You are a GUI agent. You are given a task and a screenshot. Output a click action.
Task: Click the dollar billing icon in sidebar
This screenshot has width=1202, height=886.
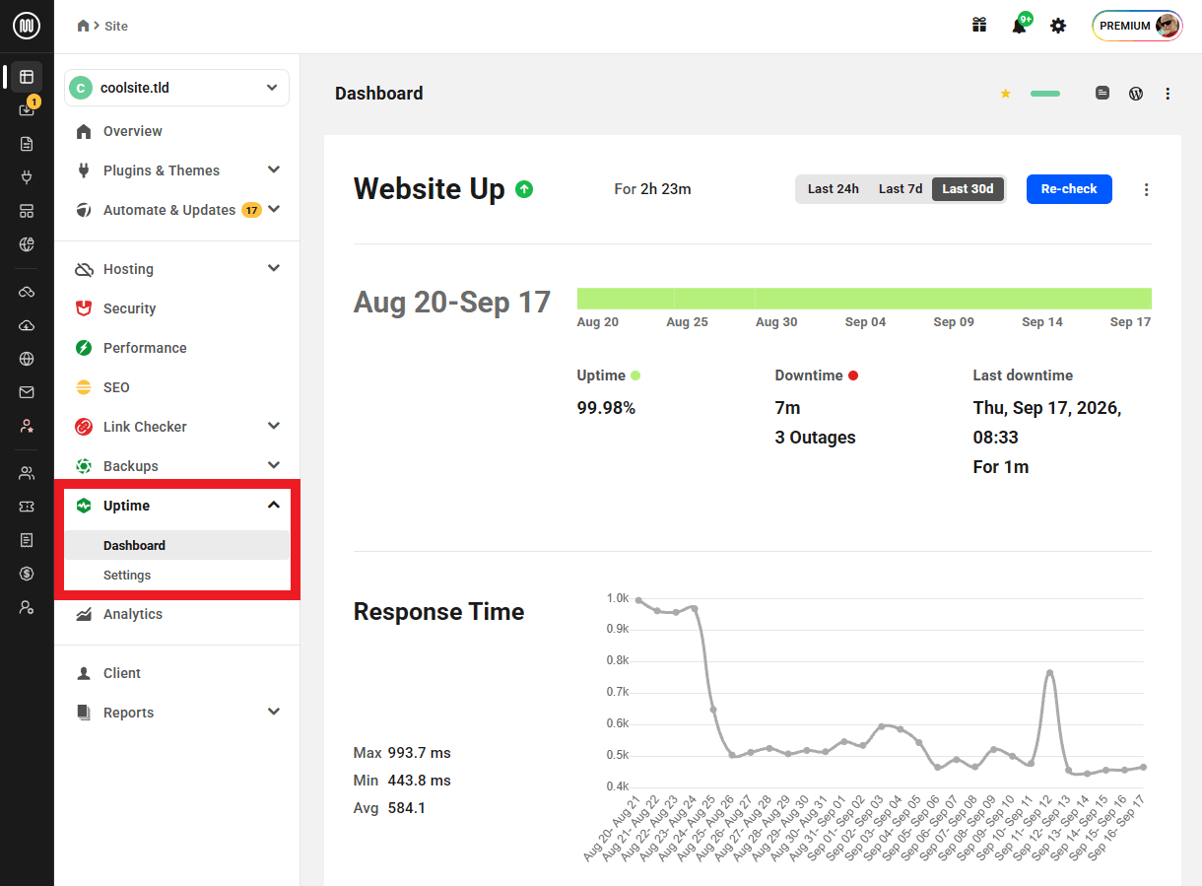pos(27,574)
